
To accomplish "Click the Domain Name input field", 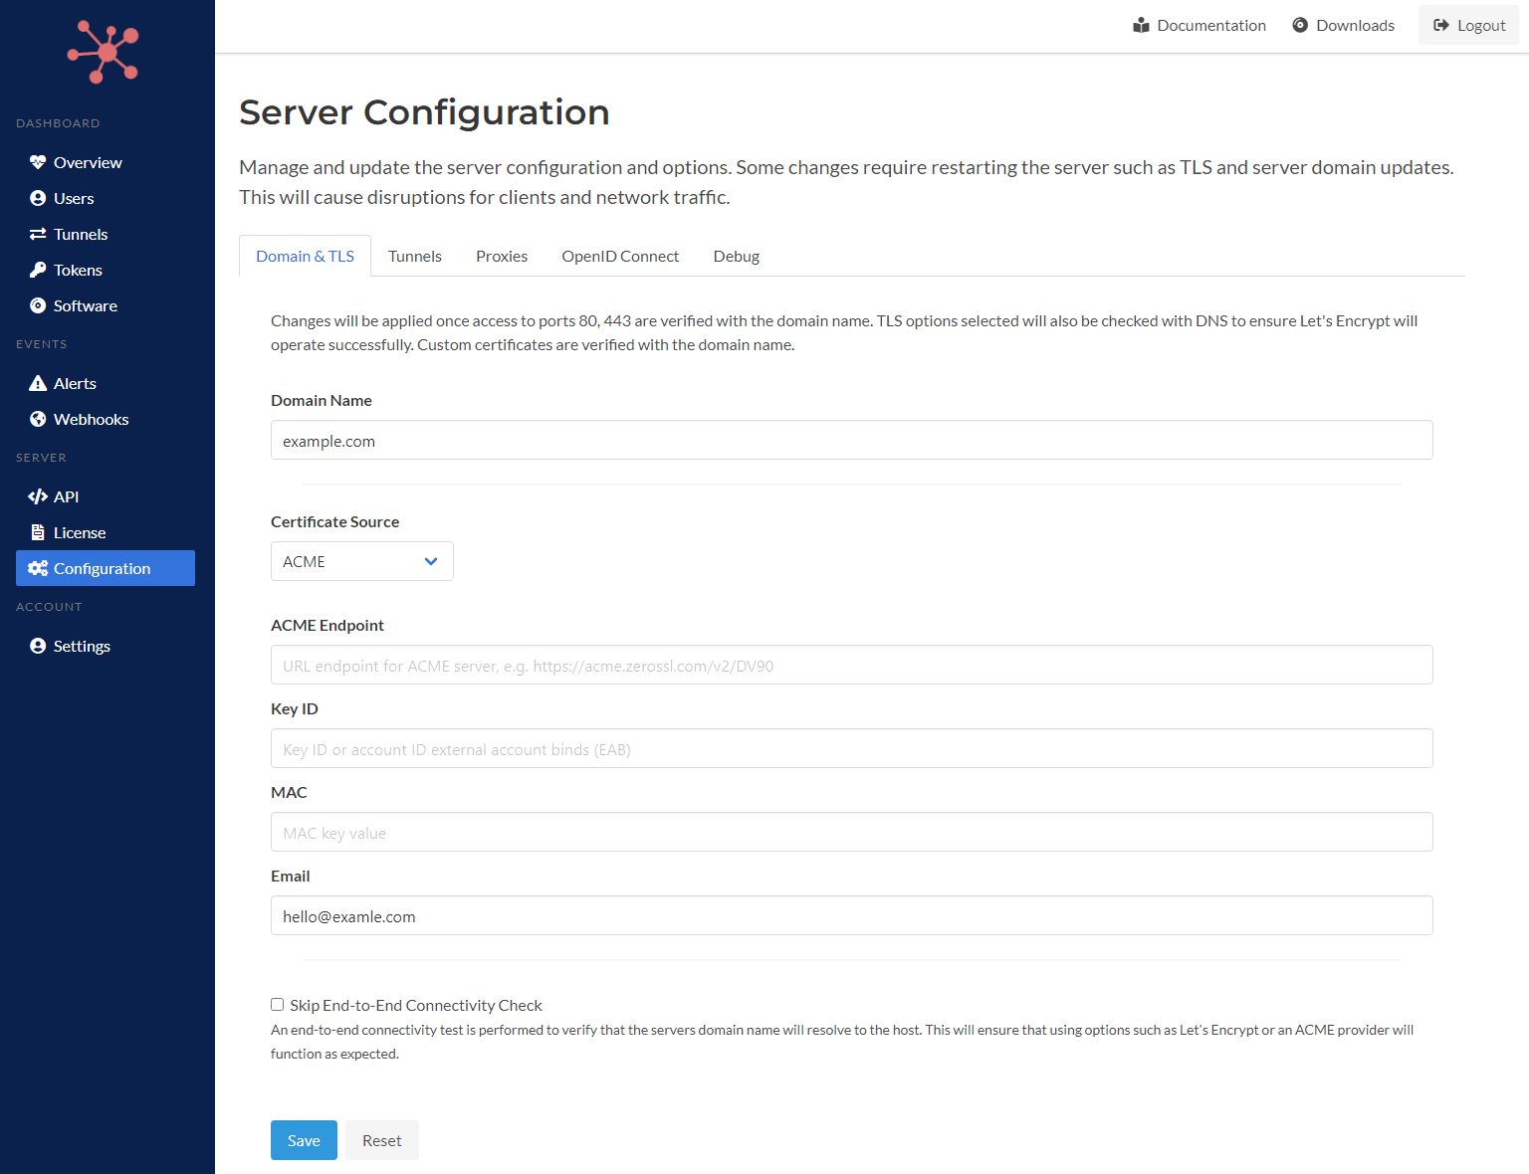I will [x=851, y=440].
